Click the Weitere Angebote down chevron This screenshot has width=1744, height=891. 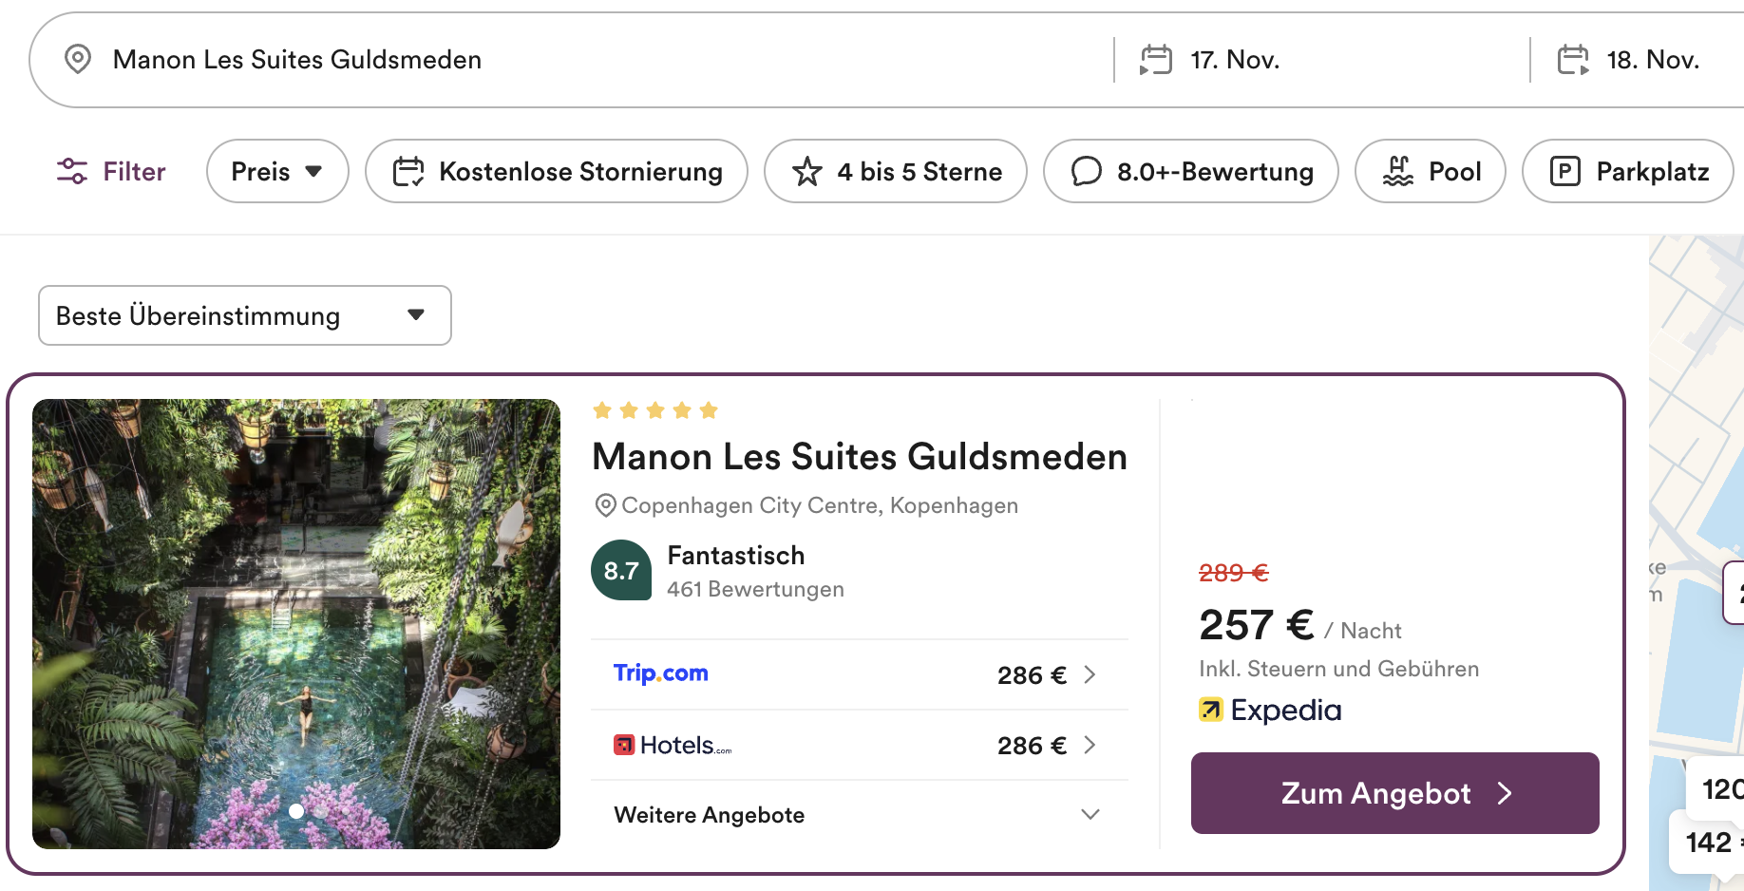point(1090,814)
